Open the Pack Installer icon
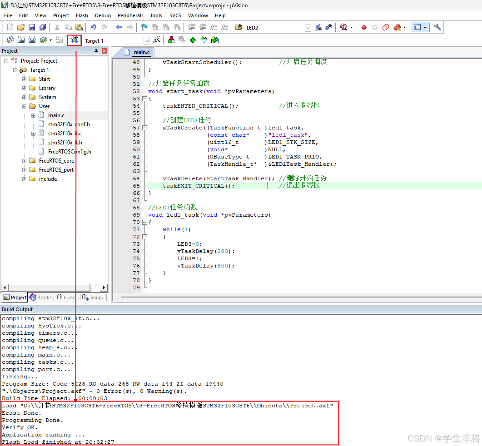This screenshot has width=482, height=446. [x=215, y=40]
